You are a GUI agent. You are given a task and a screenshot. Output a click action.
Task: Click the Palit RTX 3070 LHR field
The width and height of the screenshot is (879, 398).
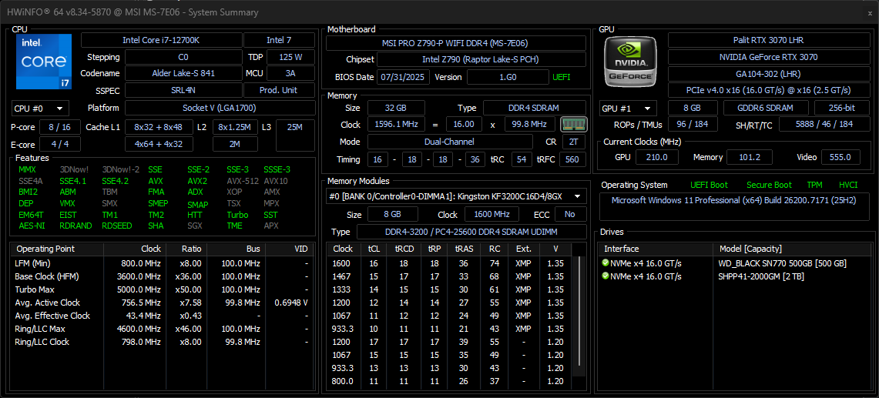[768, 40]
